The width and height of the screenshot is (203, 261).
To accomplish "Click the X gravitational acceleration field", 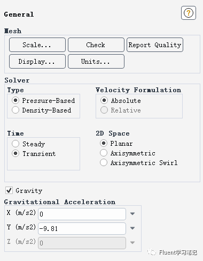I will (x=82, y=214).
